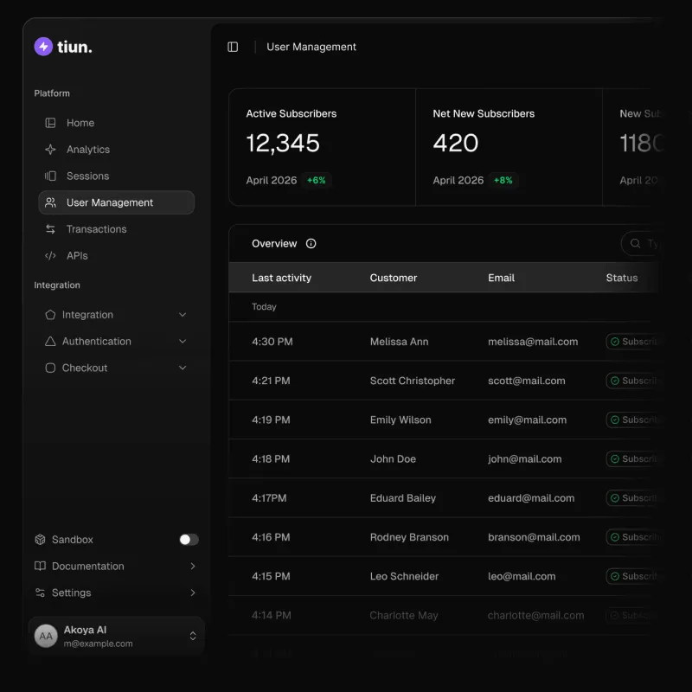Click the Authentication triangle icon

click(x=50, y=341)
